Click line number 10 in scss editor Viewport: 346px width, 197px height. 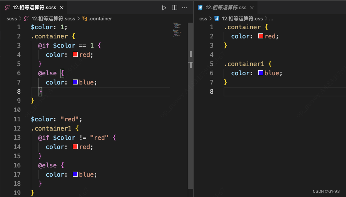click(17, 110)
